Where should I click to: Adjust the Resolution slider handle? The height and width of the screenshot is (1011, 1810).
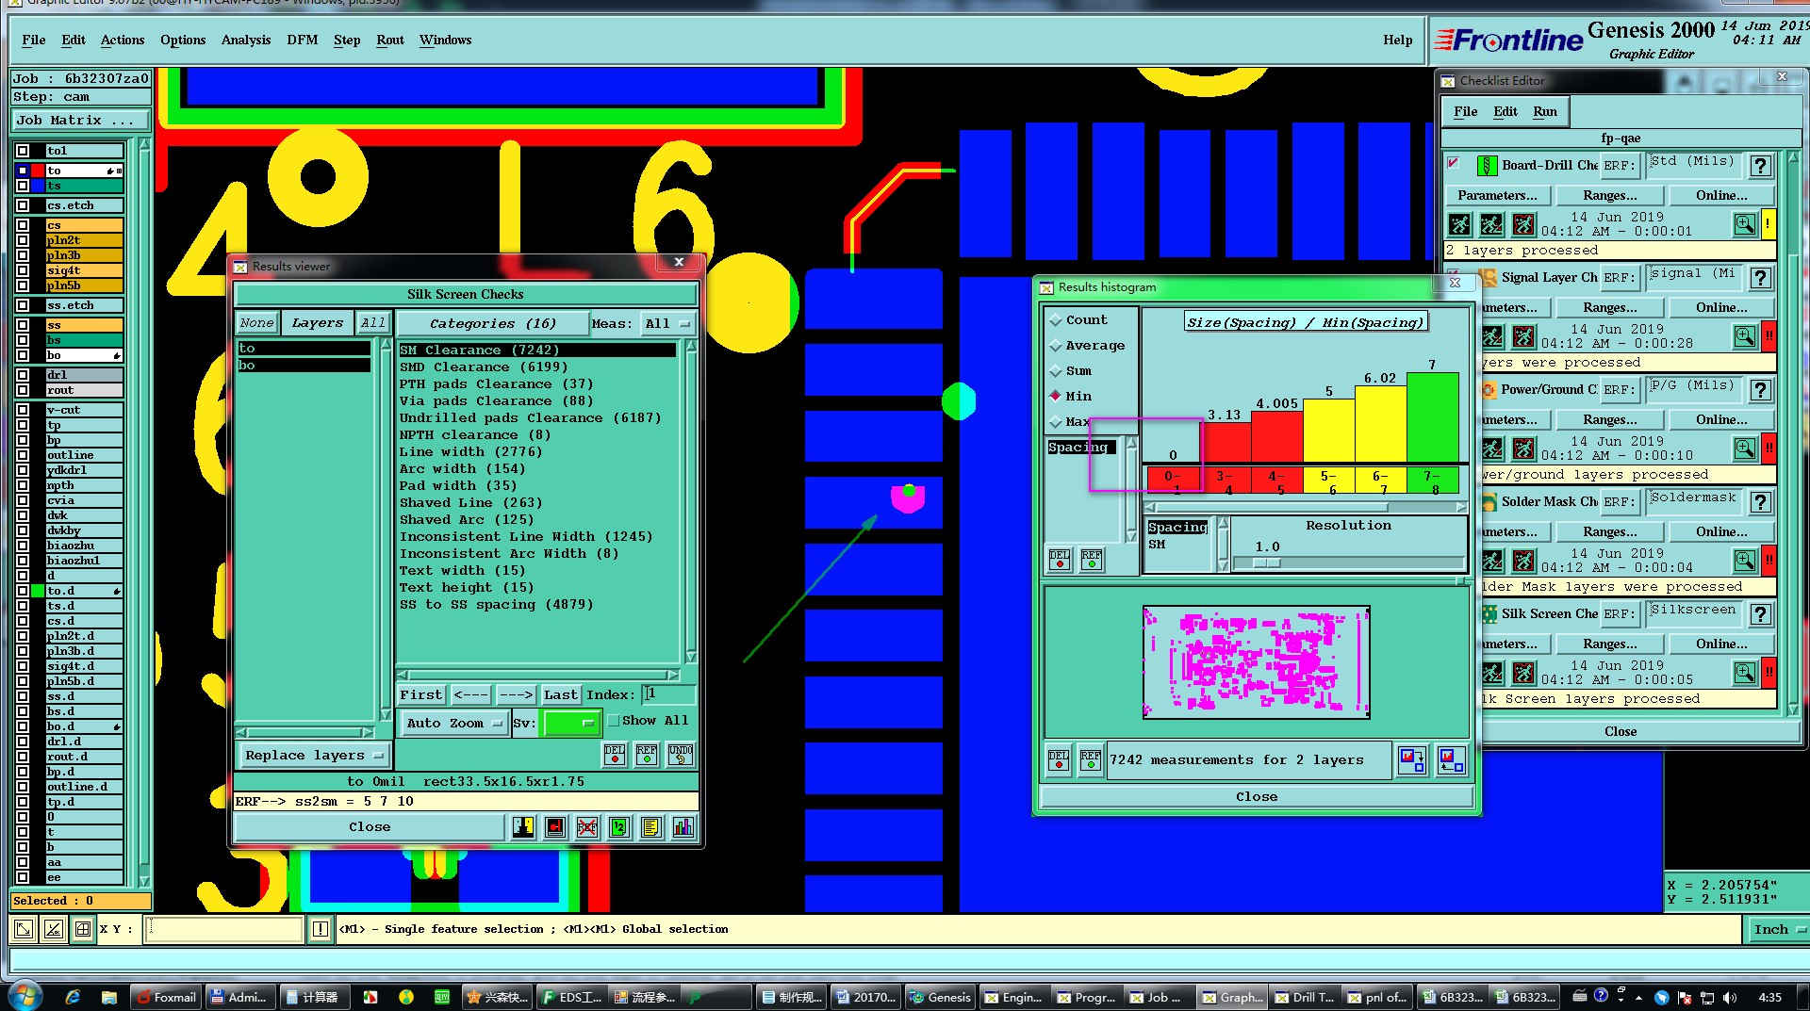(x=1266, y=563)
